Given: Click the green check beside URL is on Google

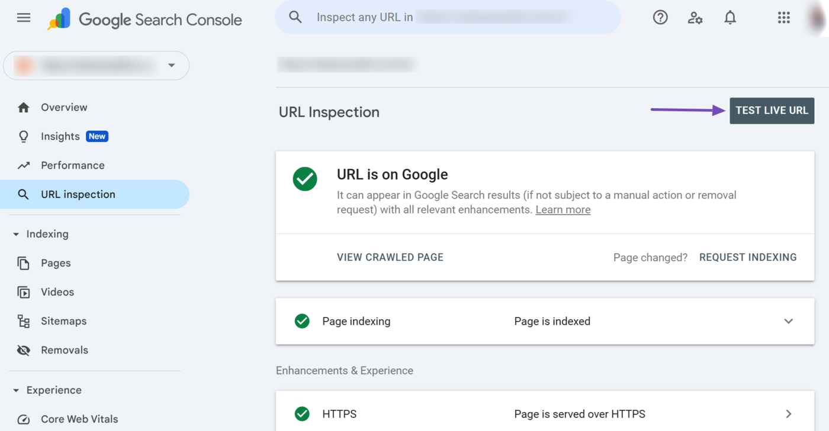Looking at the screenshot, I should [x=305, y=179].
